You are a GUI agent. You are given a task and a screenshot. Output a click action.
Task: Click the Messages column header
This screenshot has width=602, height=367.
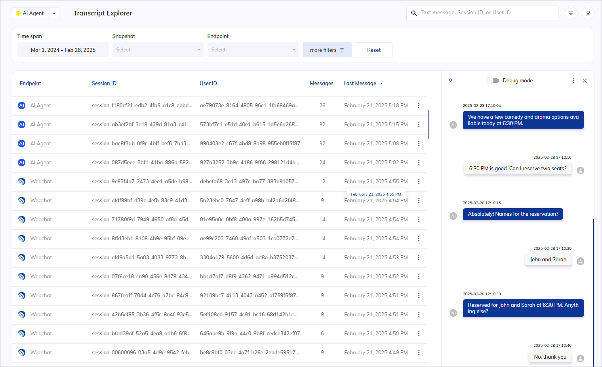(x=321, y=84)
